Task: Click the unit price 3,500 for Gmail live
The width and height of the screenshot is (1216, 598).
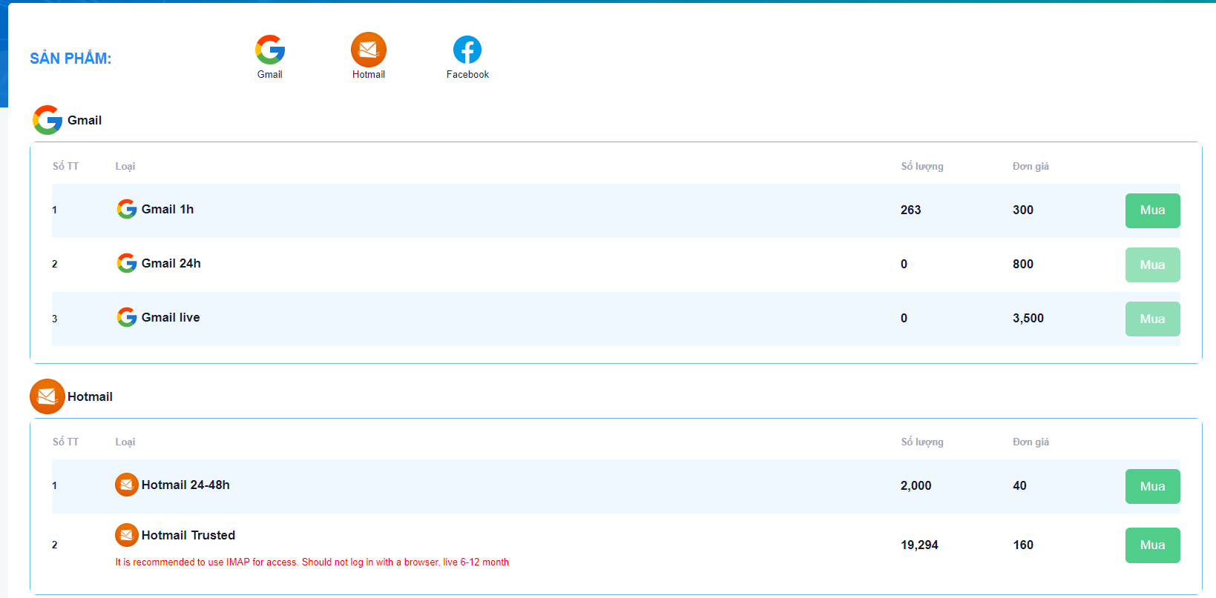Action: (1028, 318)
